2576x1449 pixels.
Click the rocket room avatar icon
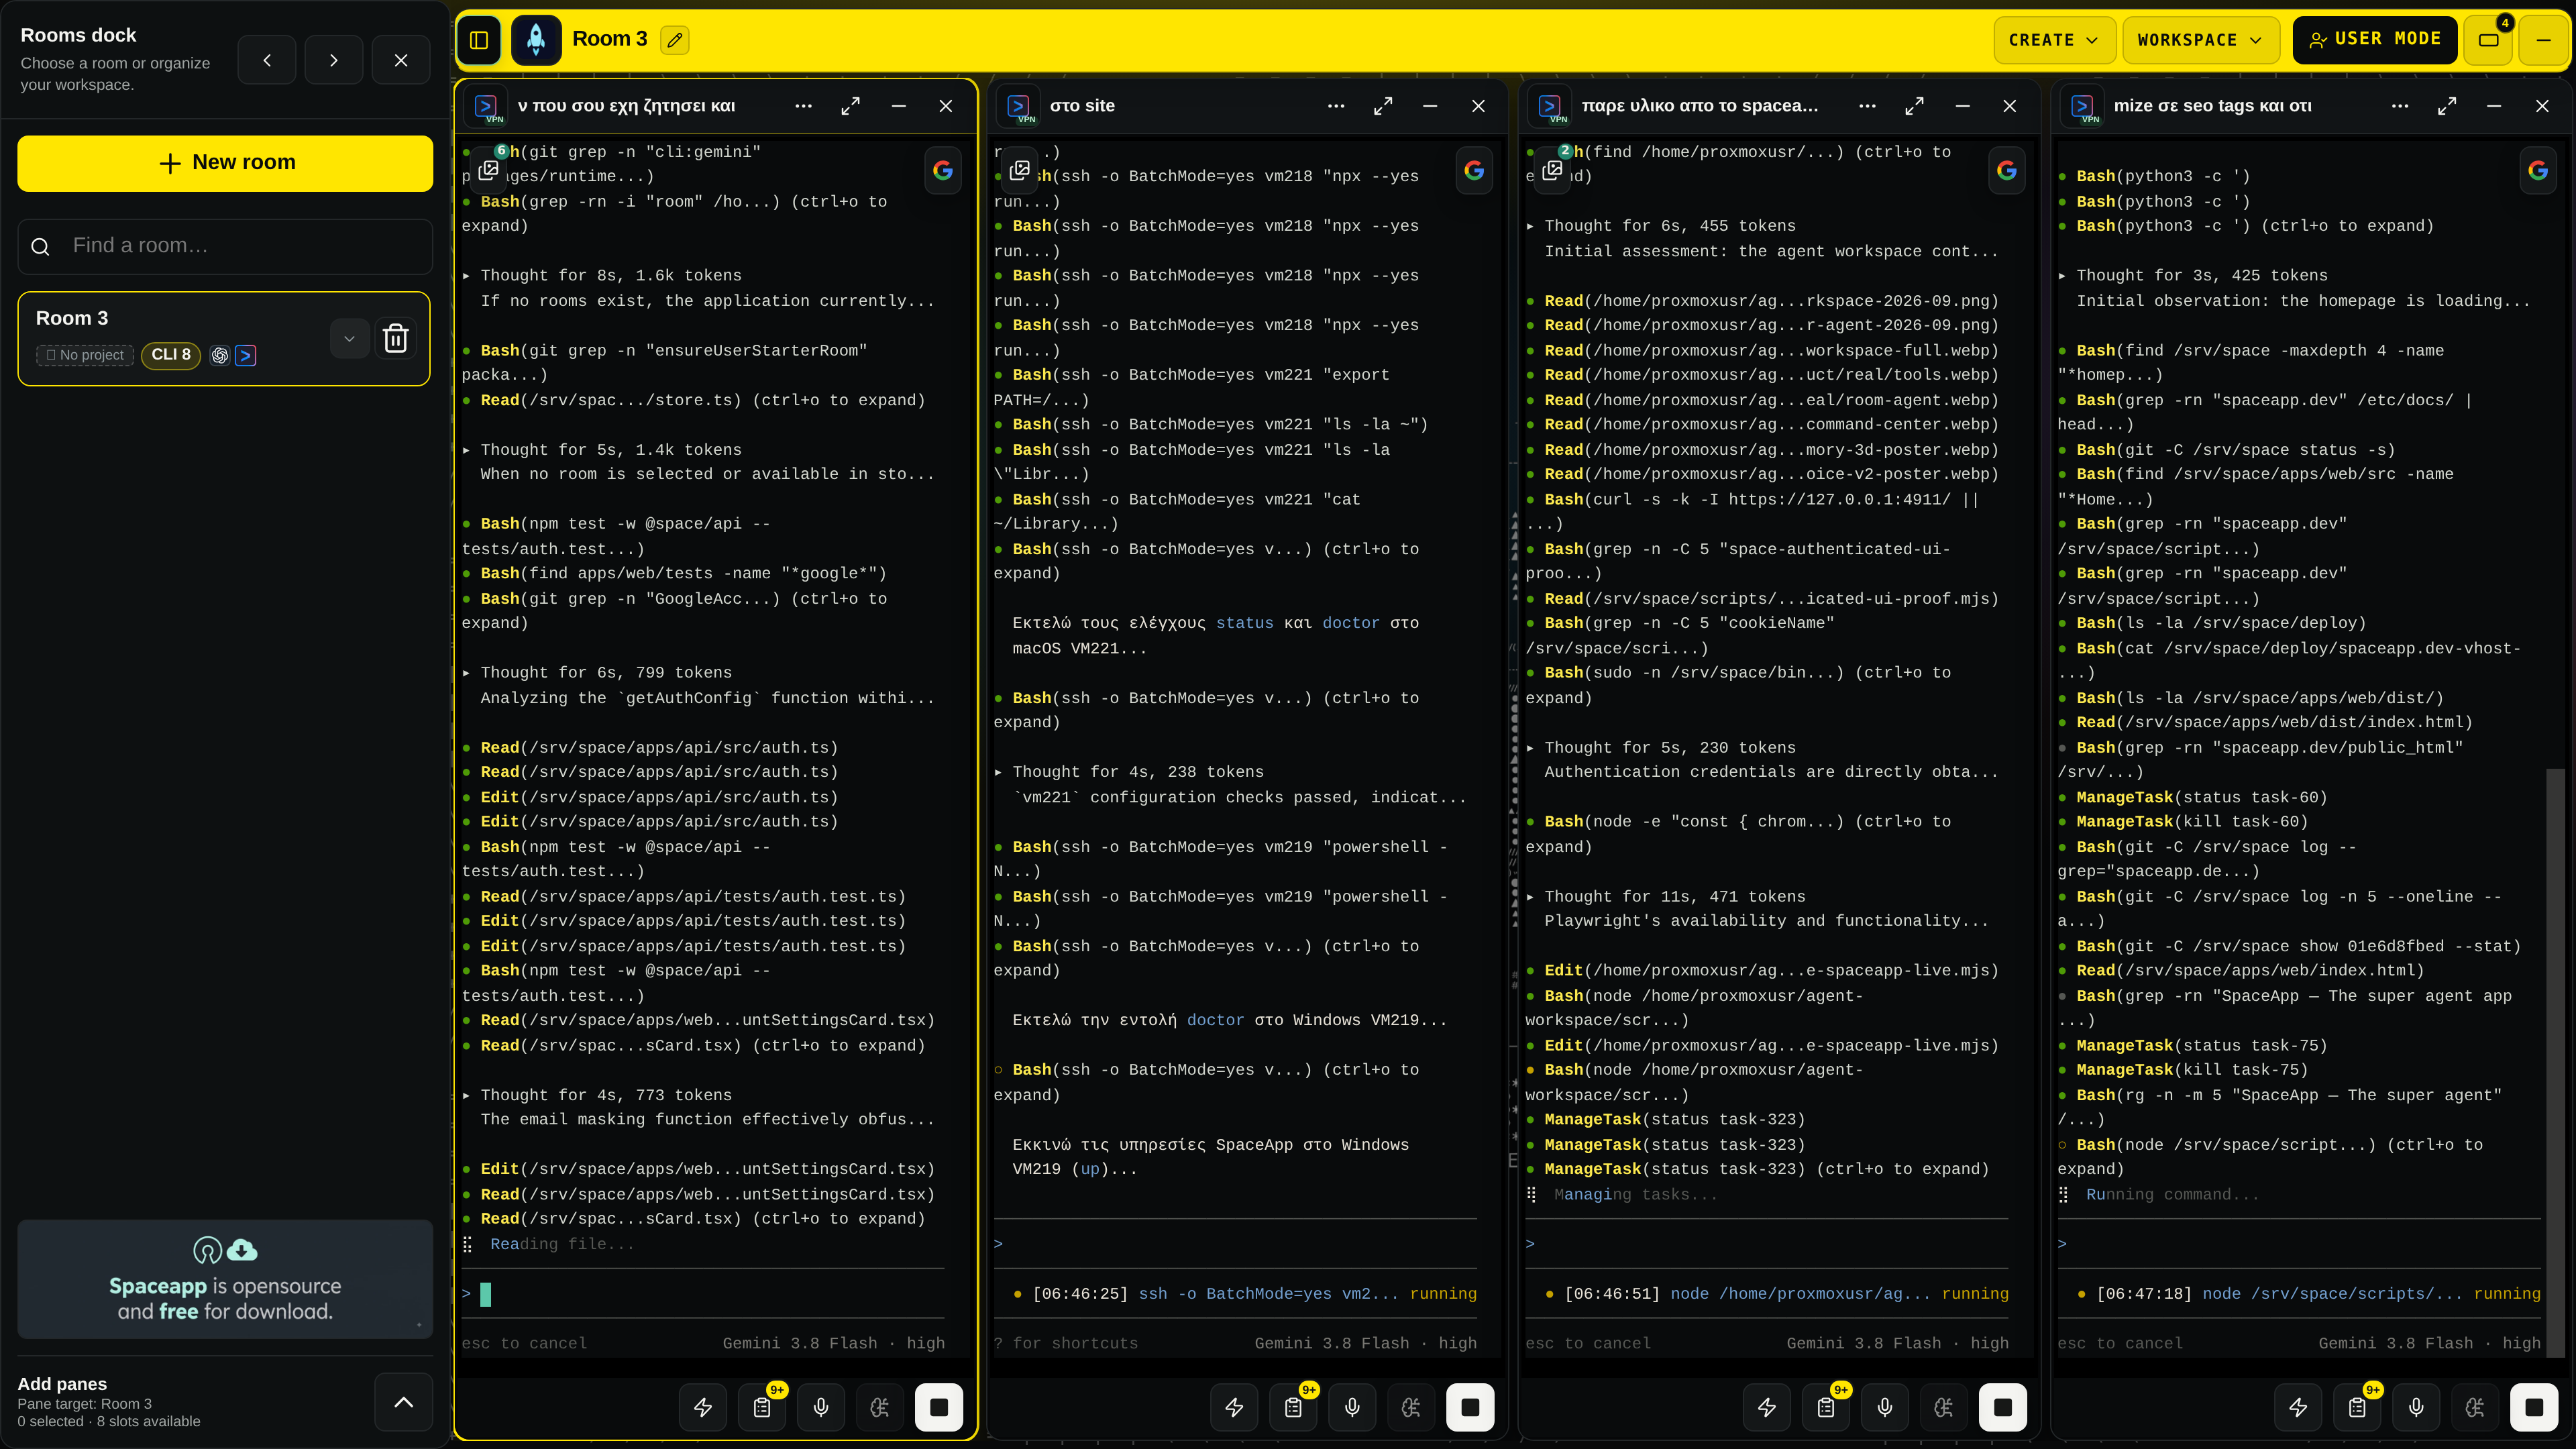click(x=536, y=40)
